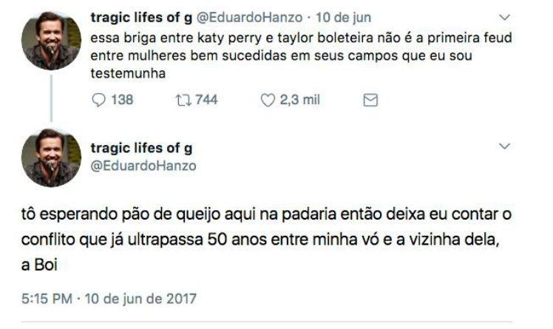Click the 744 retweets count

pyautogui.click(x=206, y=100)
